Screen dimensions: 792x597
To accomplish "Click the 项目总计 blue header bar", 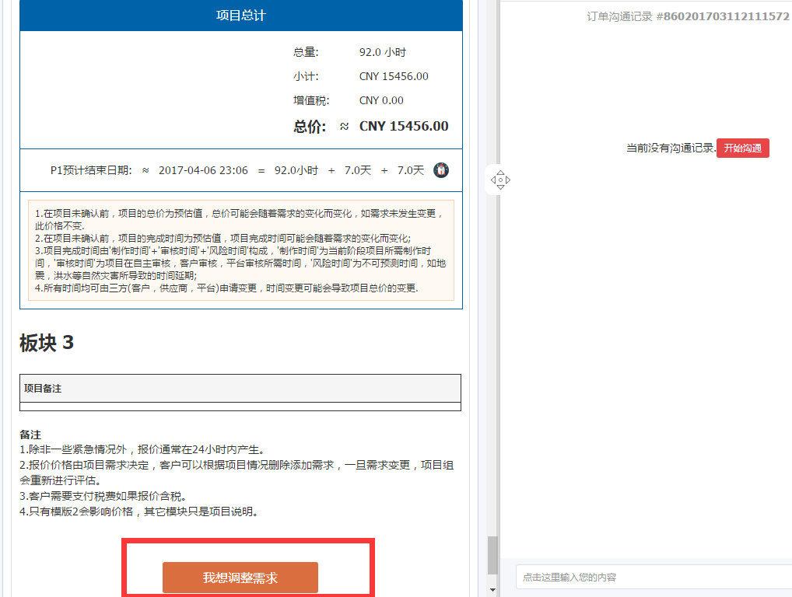I will [240, 16].
